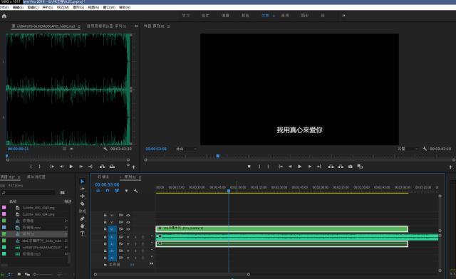
Task: Play the Source Monitor clip
Action: [71, 167]
